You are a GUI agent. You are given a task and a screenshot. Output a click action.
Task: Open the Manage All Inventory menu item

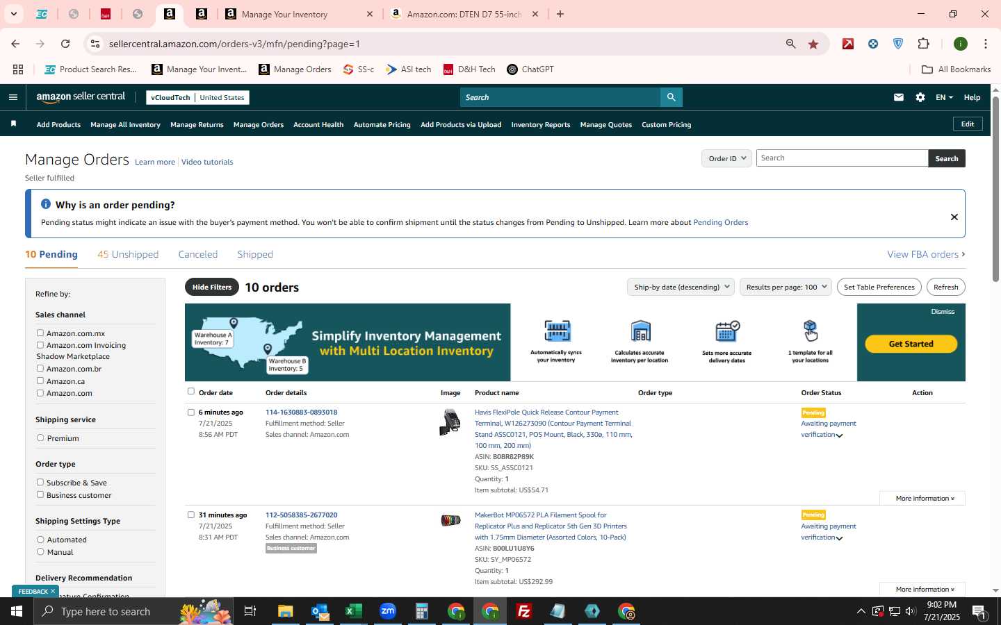(125, 125)
